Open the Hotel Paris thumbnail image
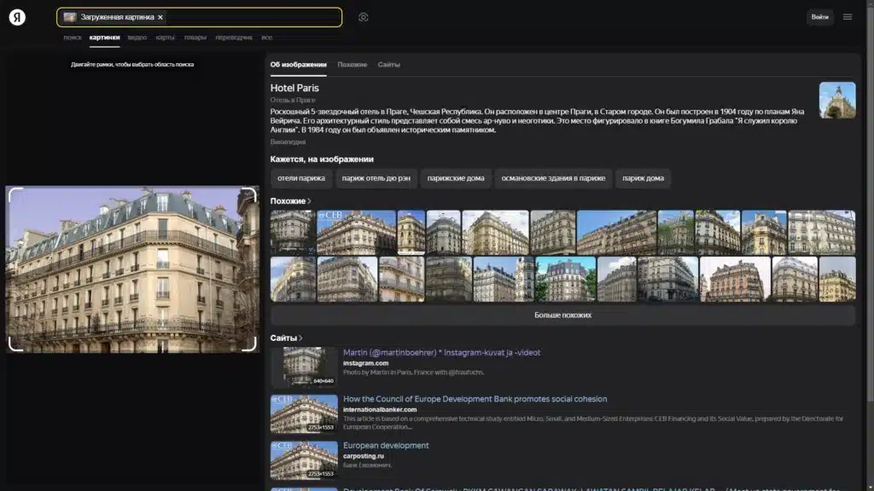Screen dimensions: 874x491 837,101
